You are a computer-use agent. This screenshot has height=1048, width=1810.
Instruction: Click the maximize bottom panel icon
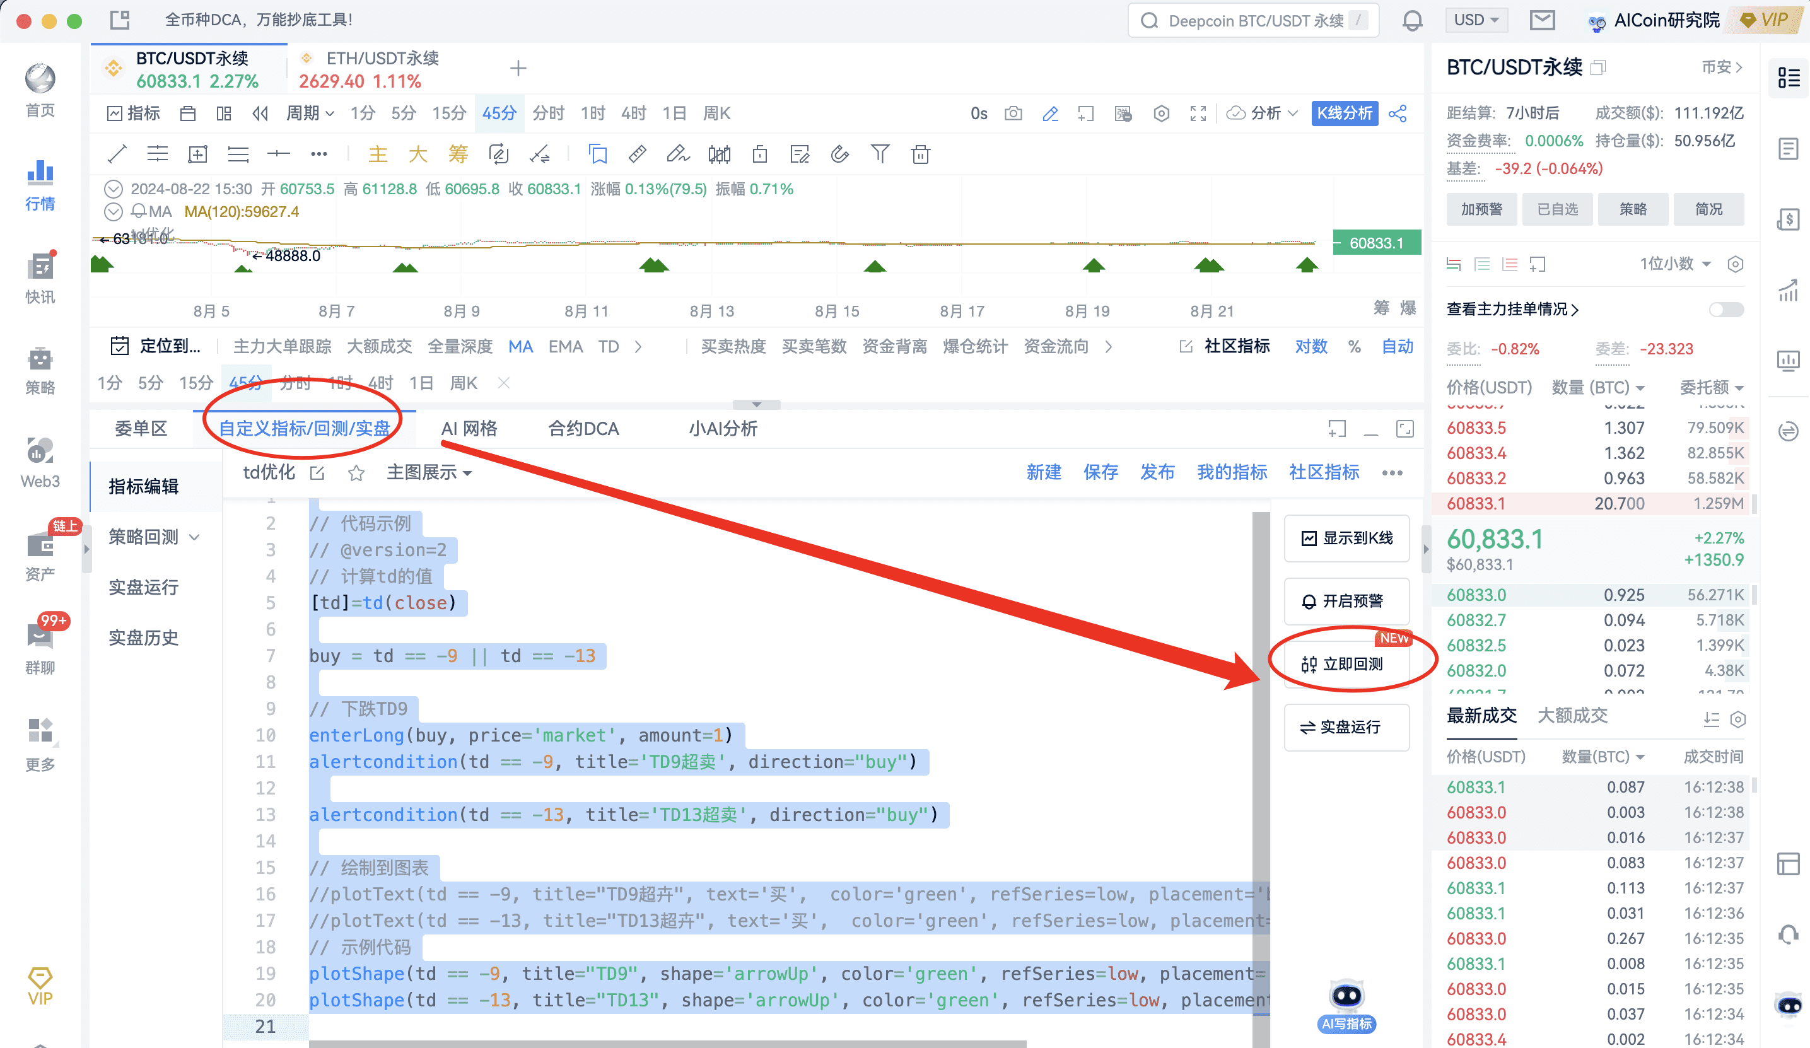[1405, 429]
